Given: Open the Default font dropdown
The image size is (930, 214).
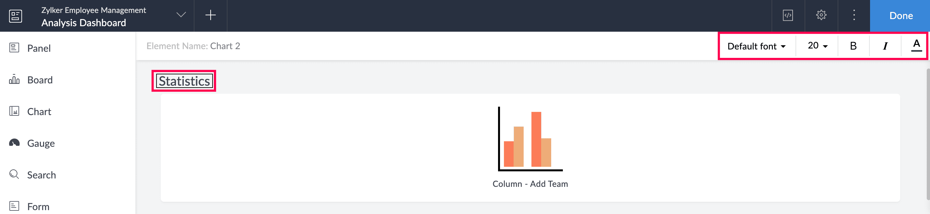Looking at the screenshot, I should [x=756, y=46].
